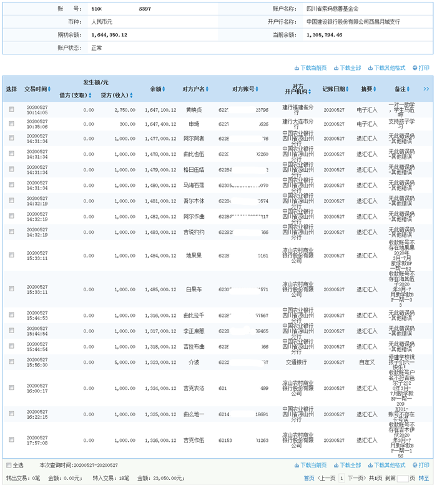This screenshot has height=485, width=437.
Task: Click top download other formats (下载其他格式)
Action: (x=390, y=67)
